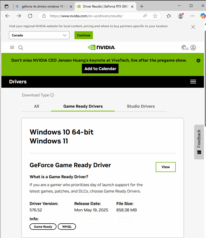View the GeForce Game Ready Driver
The height and width of the screenshot is (238, 206).
tap(166, 167)
